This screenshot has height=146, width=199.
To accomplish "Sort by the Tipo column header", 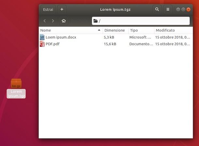I will coord(141,30).
